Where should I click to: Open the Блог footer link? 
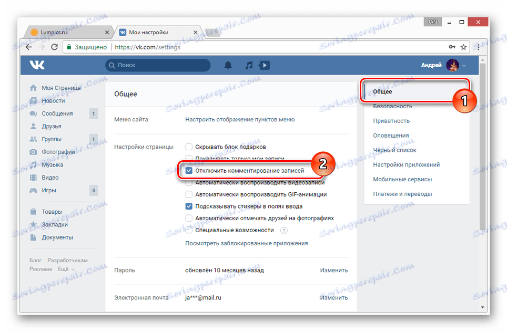35,261
